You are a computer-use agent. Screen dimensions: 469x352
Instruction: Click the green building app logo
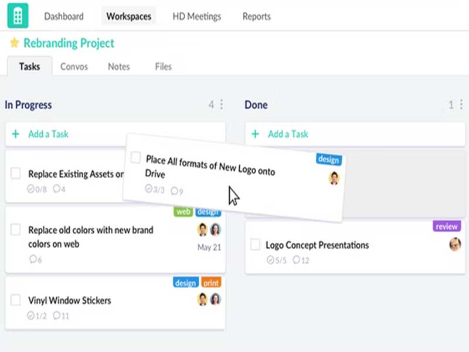tap(18, 16)
